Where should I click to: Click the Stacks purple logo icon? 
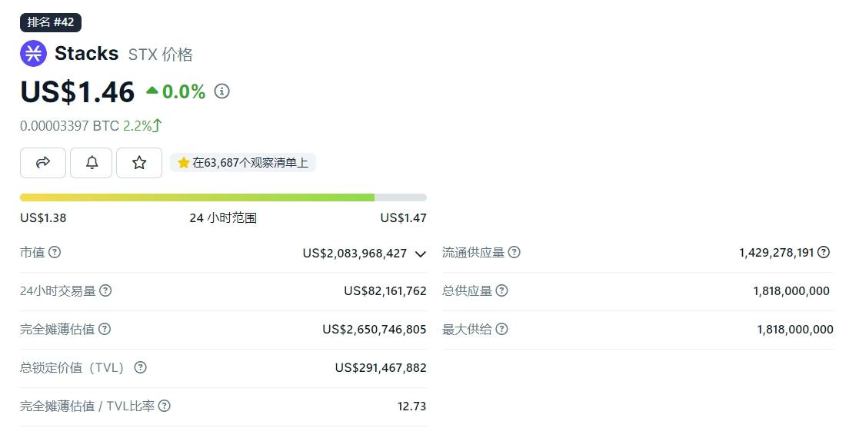tap(33, 53)
